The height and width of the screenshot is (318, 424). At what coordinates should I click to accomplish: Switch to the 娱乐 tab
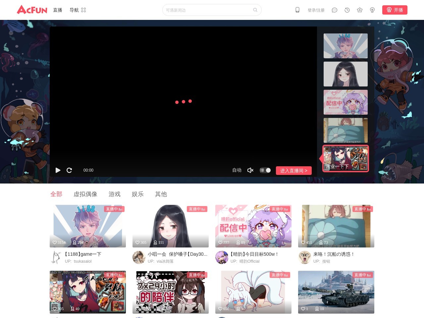(138, 194)
